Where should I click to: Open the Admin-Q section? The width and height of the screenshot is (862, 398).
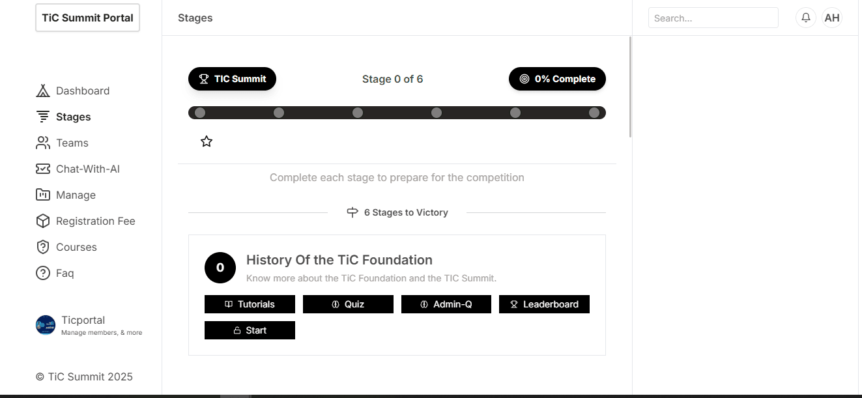click(446, 304)
